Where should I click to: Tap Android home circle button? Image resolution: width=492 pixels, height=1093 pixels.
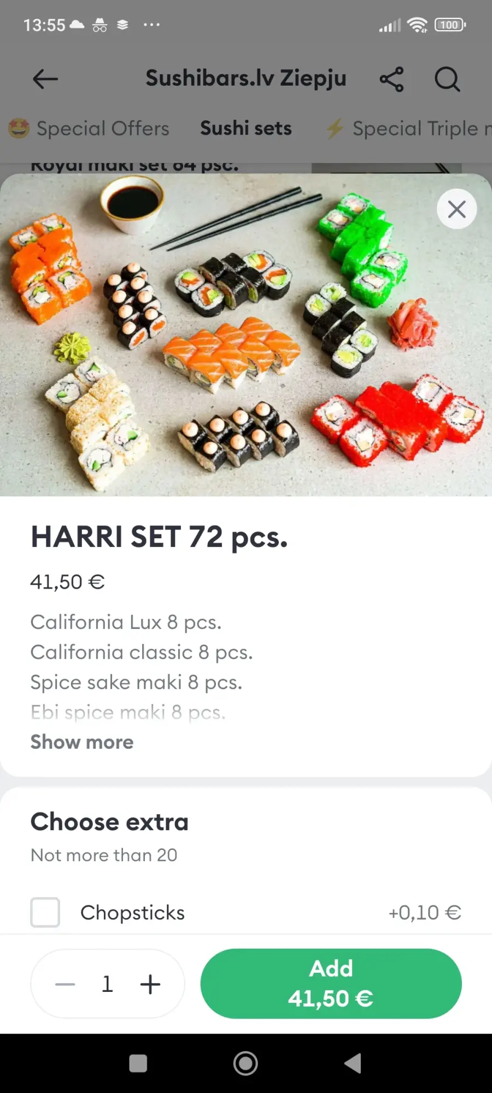pyautogui.click(x=245, y=1063)
